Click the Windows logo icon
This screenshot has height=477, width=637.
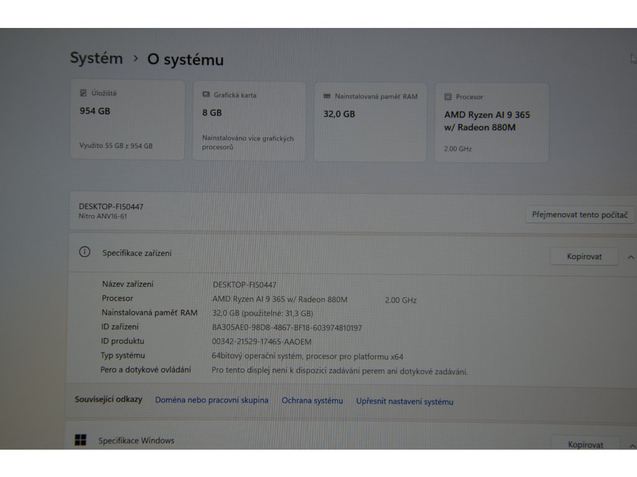point(80,440)
